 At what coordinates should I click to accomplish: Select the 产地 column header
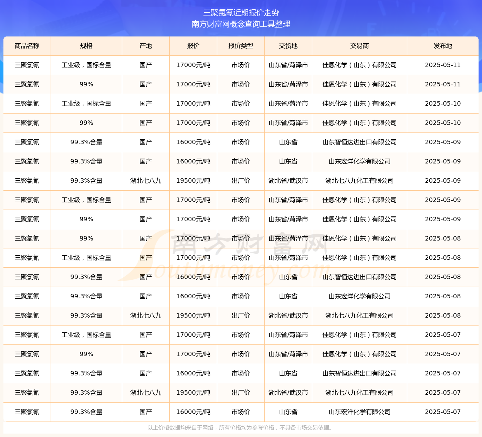point(146,46)
